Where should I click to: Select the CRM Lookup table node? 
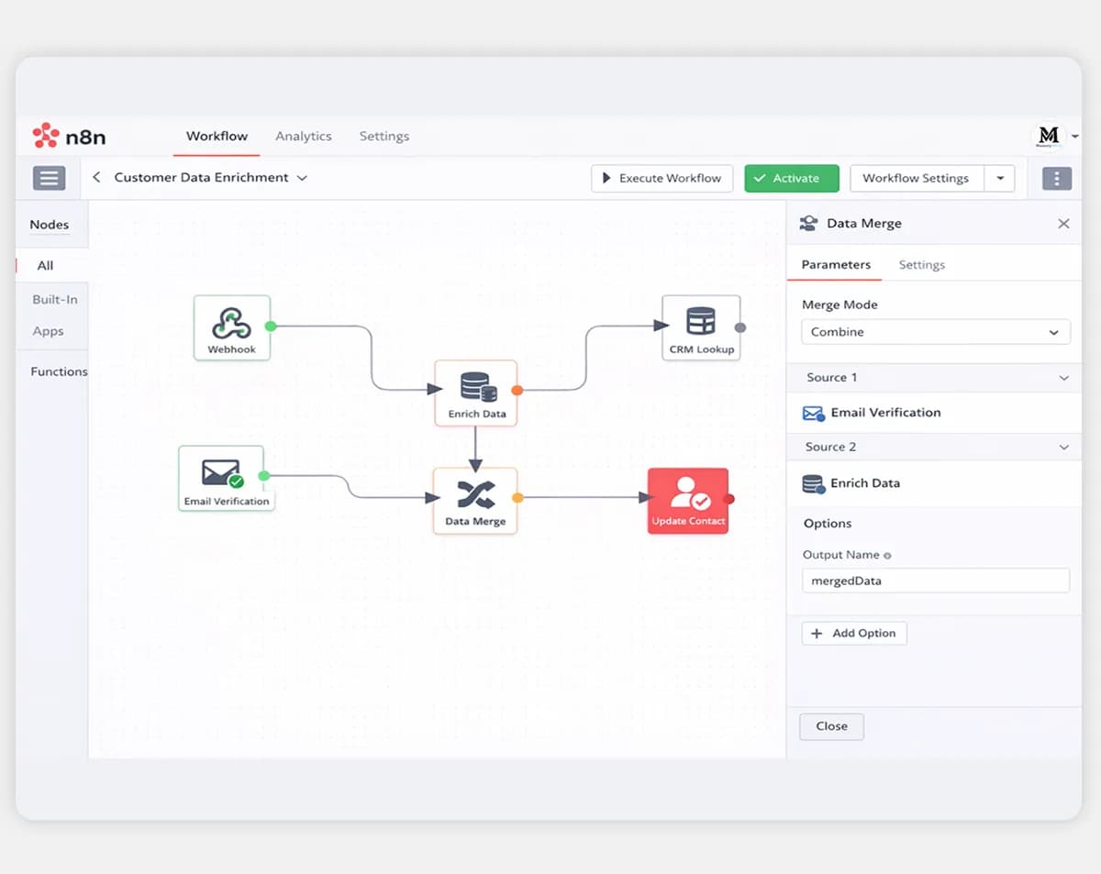point(701,327)
